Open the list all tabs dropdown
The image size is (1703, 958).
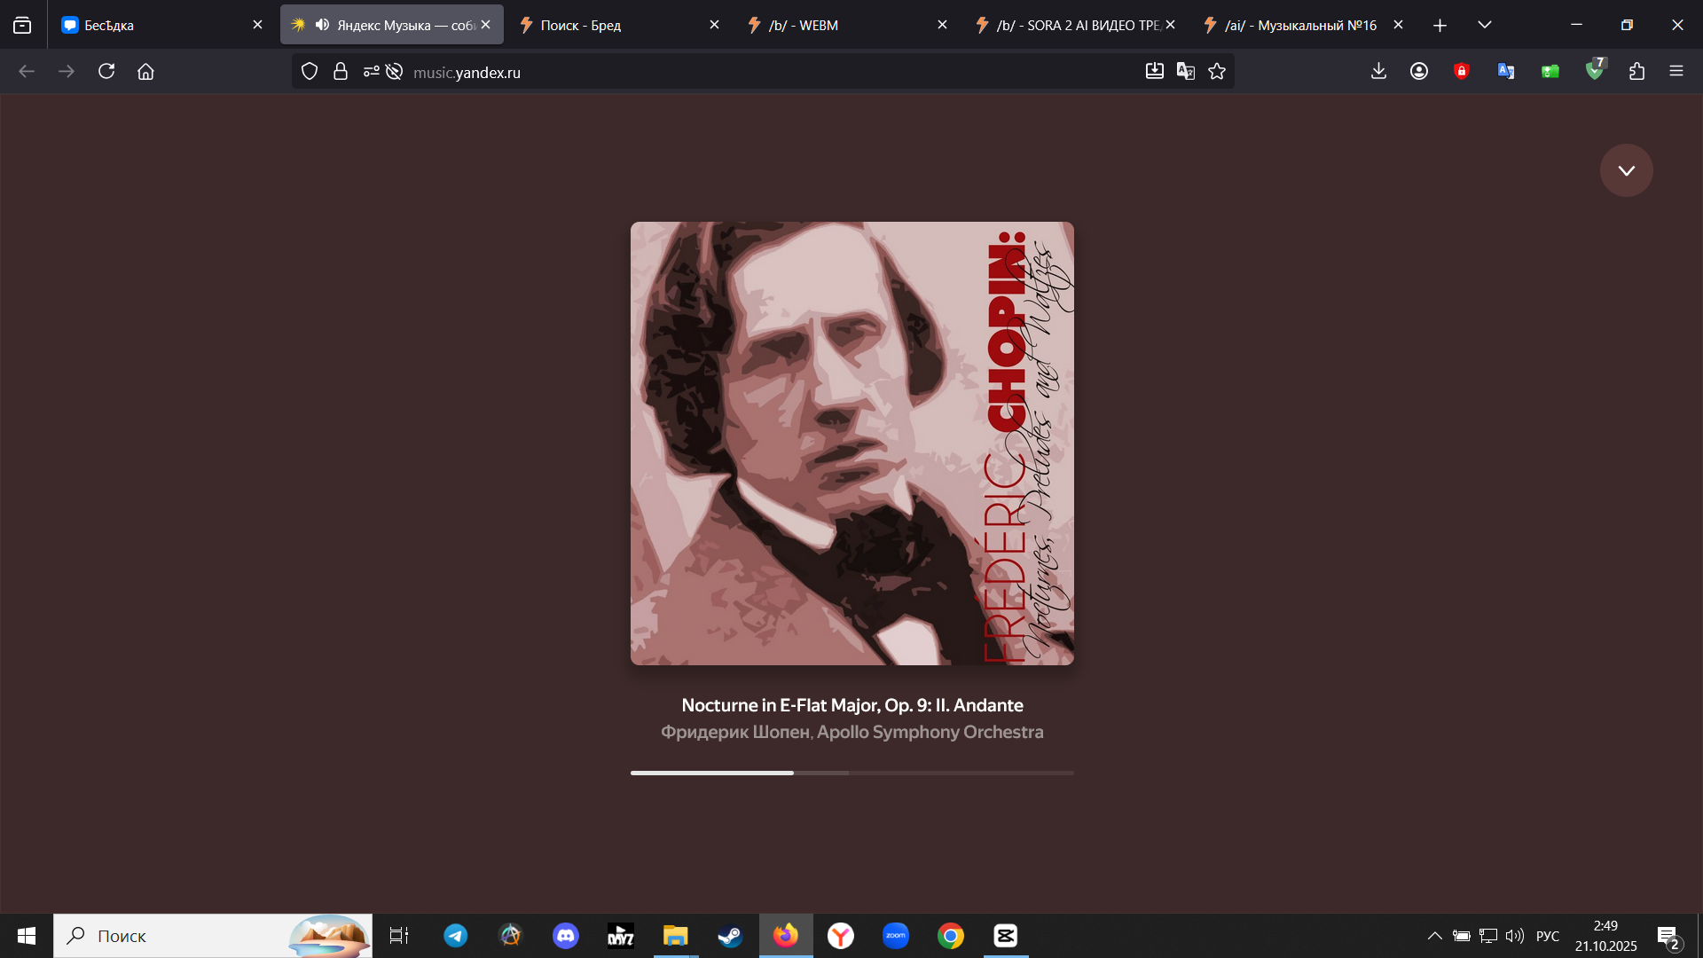point(1484,25)
